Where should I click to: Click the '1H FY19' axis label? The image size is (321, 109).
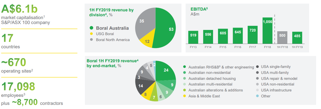click(x=297, y=47)
